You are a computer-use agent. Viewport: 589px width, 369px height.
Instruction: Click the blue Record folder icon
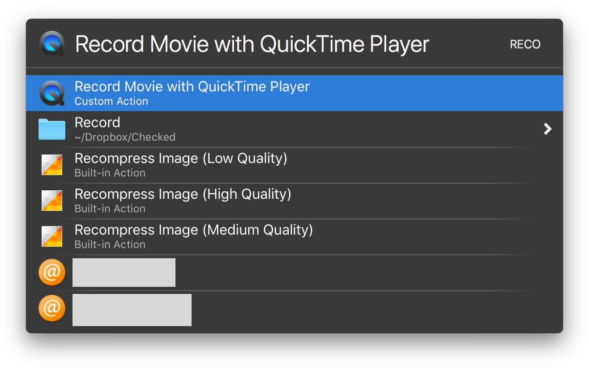[52, 129]
